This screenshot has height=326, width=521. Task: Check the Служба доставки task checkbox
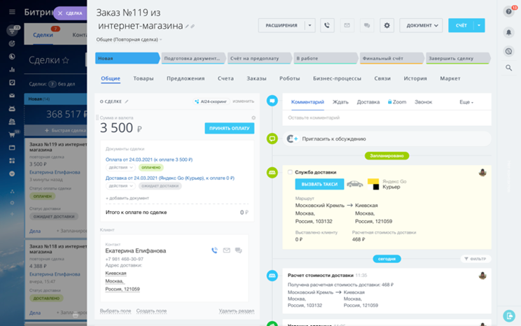coord(290,172)
